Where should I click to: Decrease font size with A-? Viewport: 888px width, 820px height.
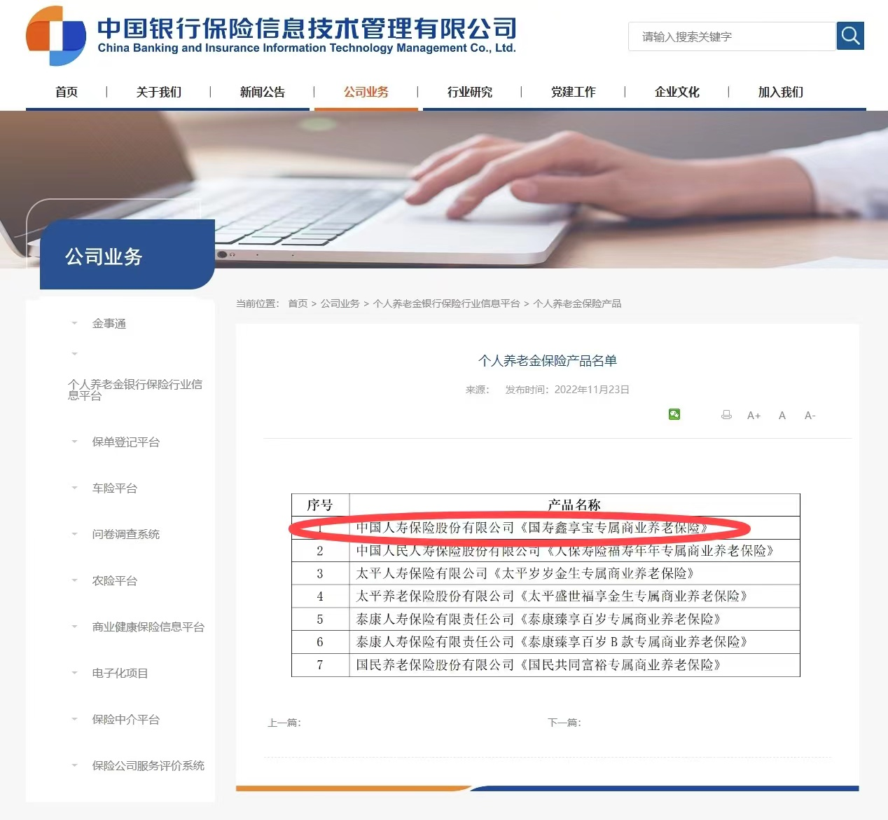810,416
